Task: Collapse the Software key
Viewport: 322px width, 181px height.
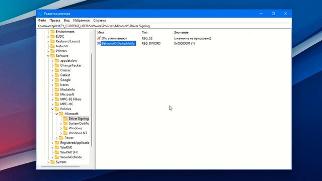Action: (48, 56)
